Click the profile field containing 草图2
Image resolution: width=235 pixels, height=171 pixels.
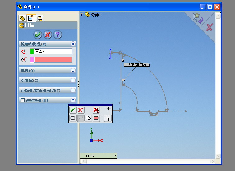pyautogui.click(x=53, y=51)
